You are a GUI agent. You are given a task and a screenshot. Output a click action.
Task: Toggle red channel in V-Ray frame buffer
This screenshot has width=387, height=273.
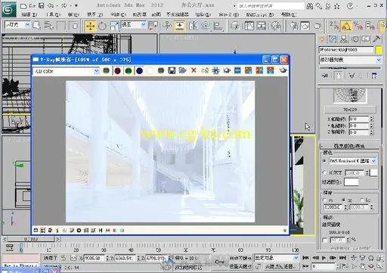(117, 71)
